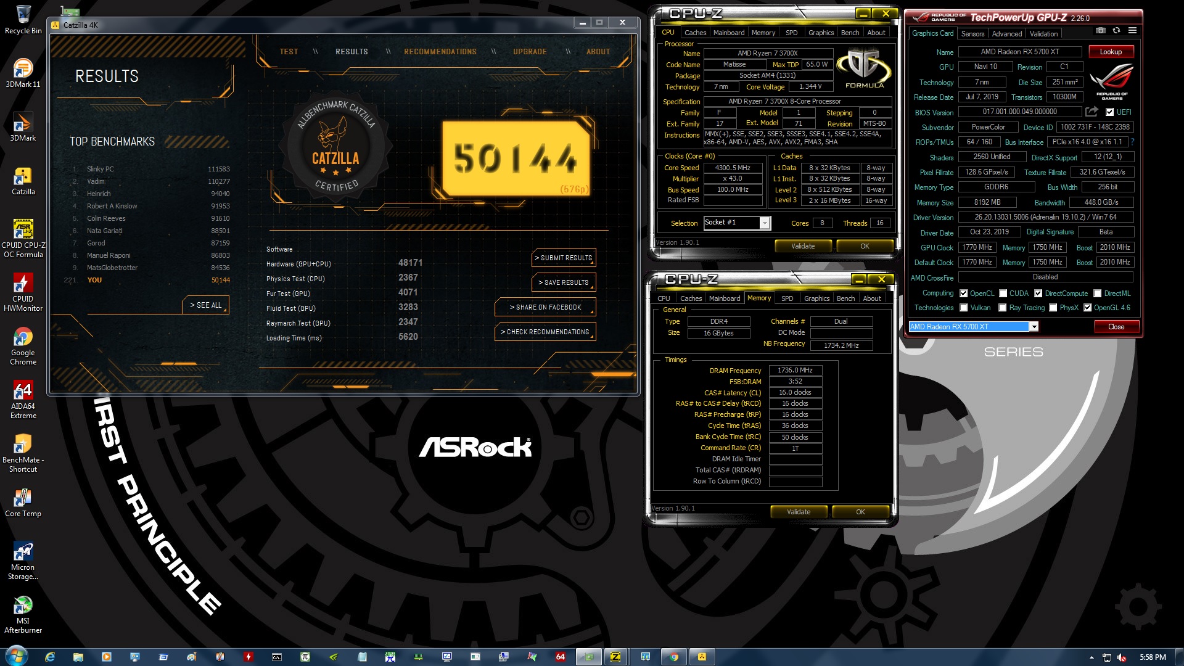
Task: Click the Catzilla 50144 score box
Action: (x=516, y=159)
